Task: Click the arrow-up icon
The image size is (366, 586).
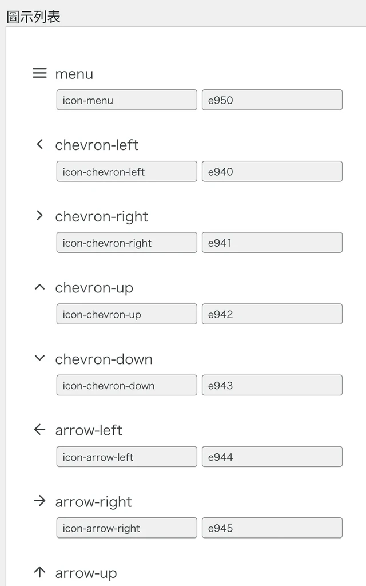Action: (39, 572)
